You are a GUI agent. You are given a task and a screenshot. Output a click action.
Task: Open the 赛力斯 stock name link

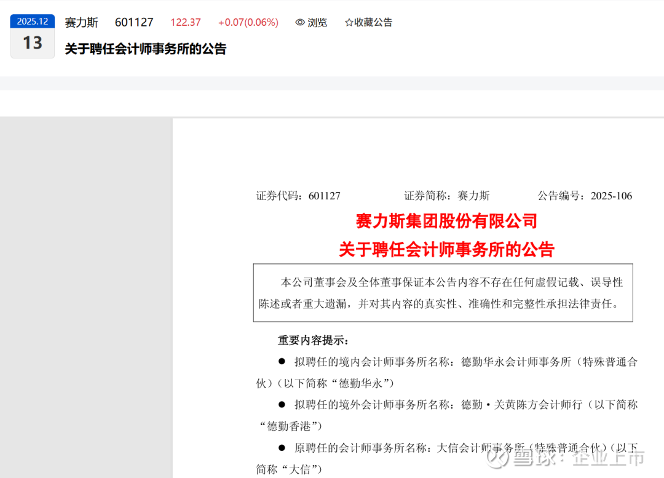(81, 23)
